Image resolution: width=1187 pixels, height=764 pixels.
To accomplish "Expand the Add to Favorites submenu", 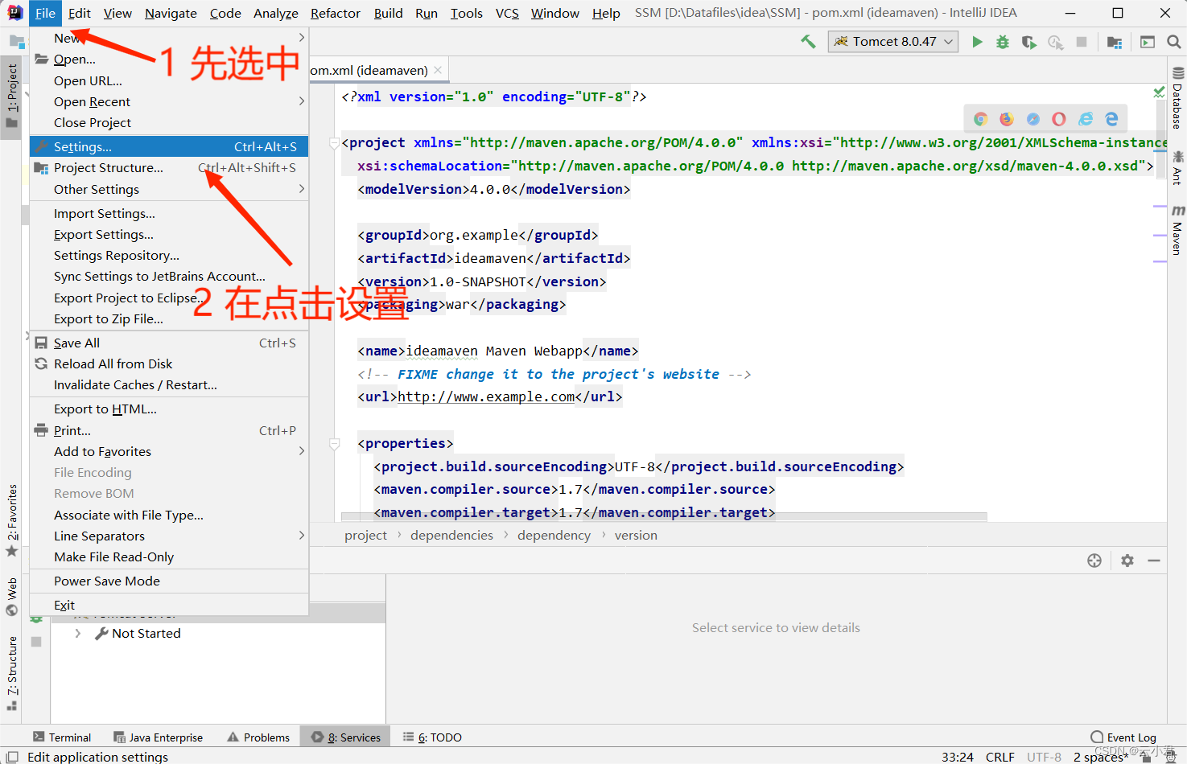I will 169,451.
